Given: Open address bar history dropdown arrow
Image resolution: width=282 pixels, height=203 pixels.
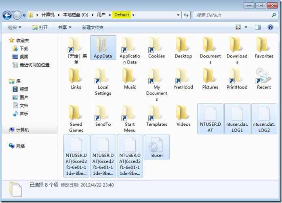Looking at the screenshot, I should point(178,15).
